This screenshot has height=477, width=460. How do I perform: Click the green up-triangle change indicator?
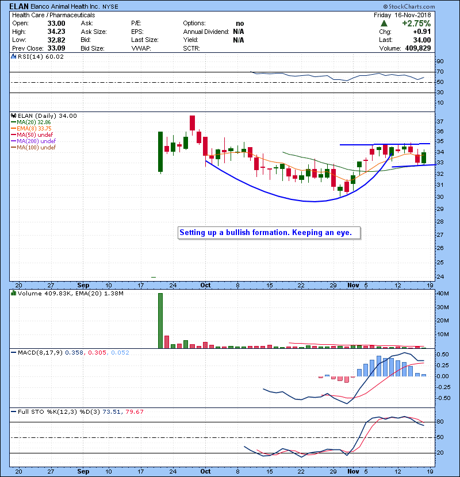(384, 24)
